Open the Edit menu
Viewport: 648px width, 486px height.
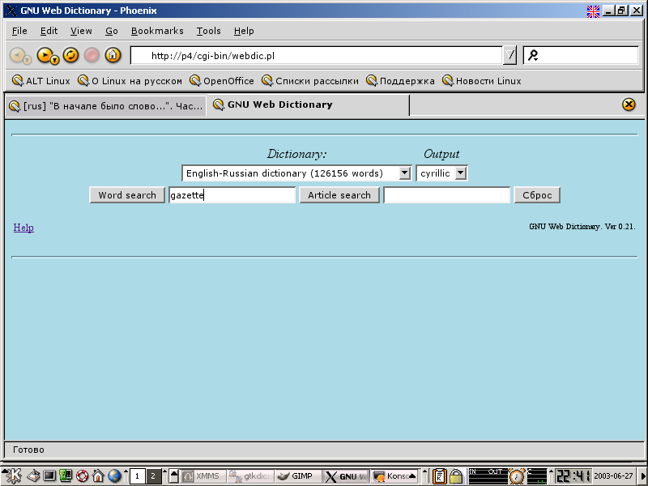[49, 31]
